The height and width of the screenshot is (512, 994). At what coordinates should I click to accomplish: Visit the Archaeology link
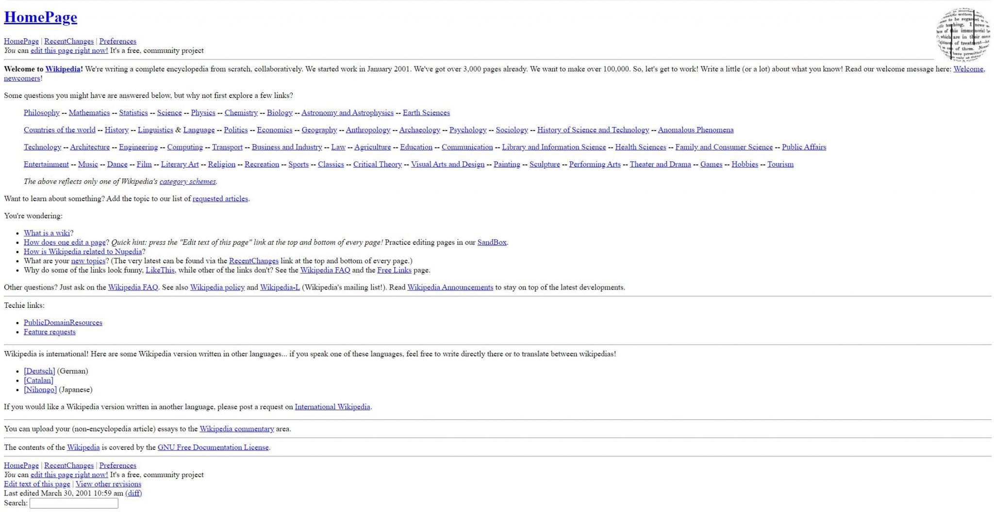pos(420,130)
